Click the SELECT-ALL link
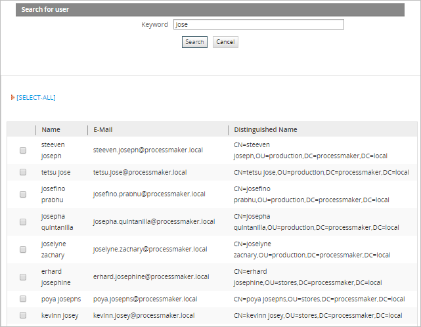Screen dimensions: 421x327 [36, 97]
